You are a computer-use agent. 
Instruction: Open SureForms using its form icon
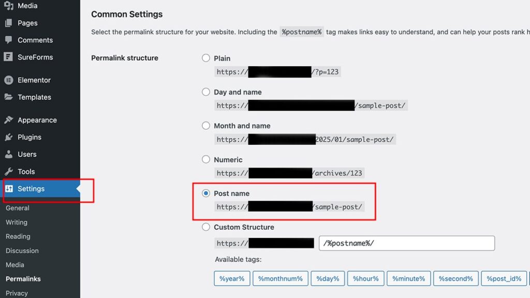point(8,57)
